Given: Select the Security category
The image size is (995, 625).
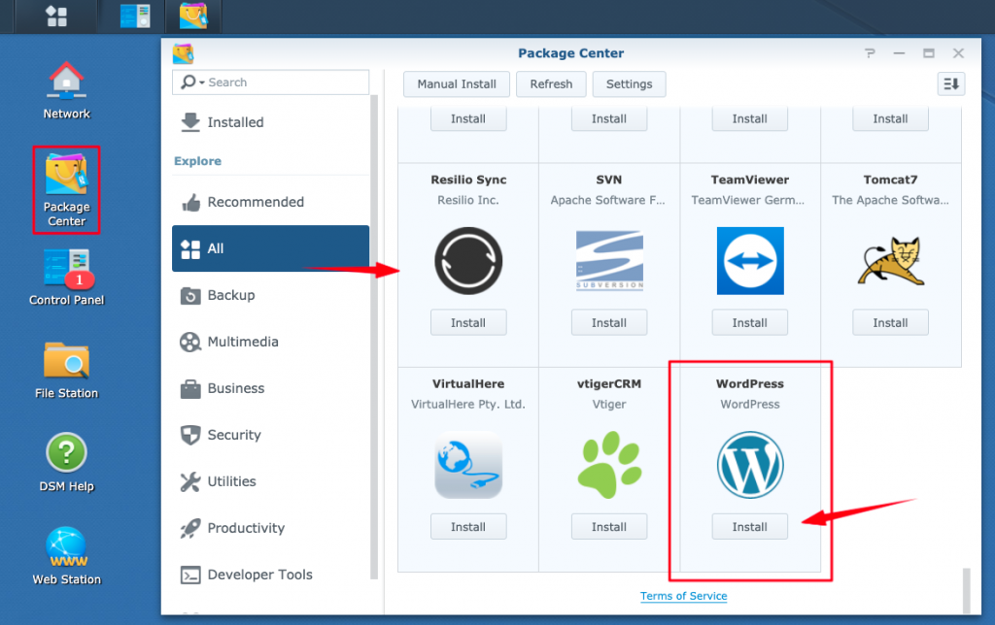Looking at the screenshot, I should [x=270, y=435].
